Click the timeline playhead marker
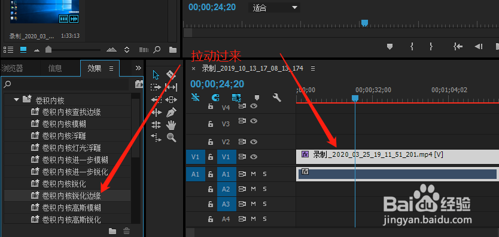Image resolution: width=499 pixels, height=237 pixels. pos(355,98)
